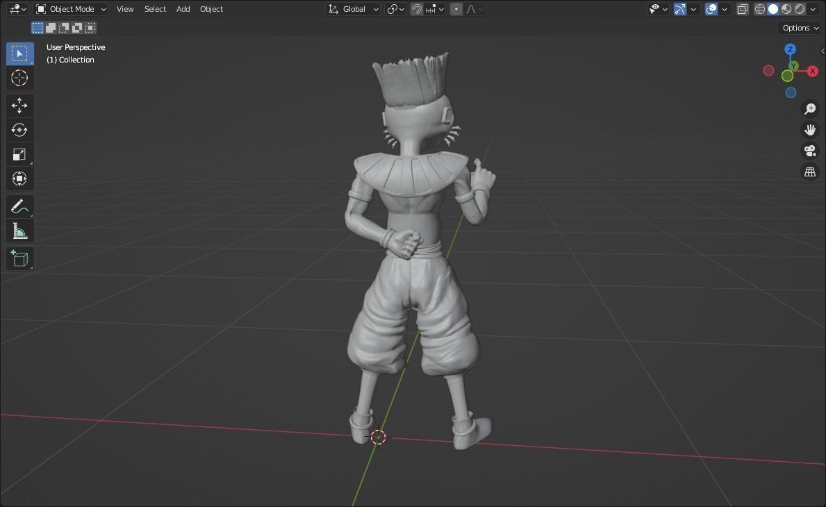
Task: Set selection mode to new selection
Action: (38, 27)
